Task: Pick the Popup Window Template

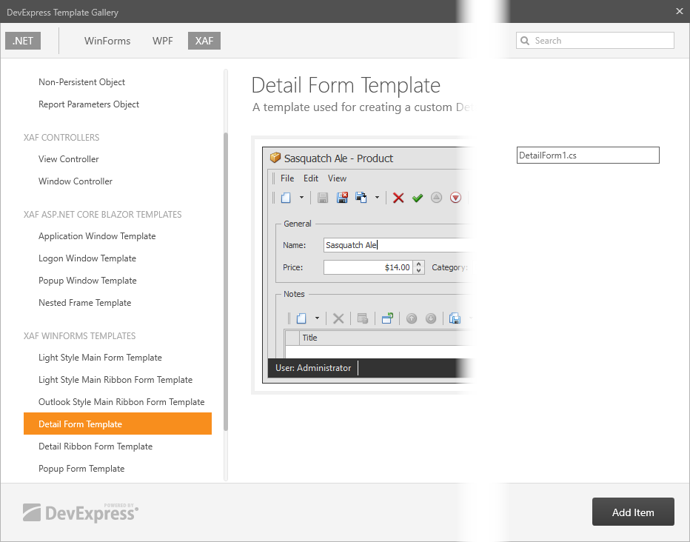Action: pyautogui.click(x=87, y=281)
